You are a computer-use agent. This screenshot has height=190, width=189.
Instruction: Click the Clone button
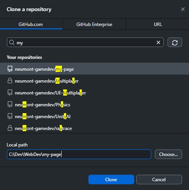[x=111, y=180]
